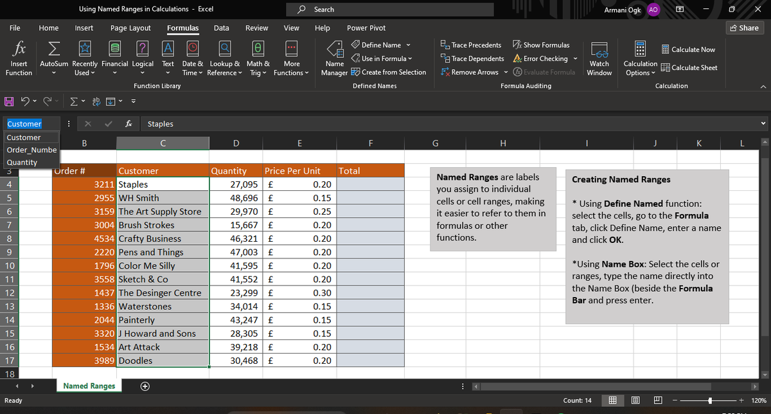Click the AutoSum sigma icon
The width and height of the screenshot is (771, 414).
55,48
